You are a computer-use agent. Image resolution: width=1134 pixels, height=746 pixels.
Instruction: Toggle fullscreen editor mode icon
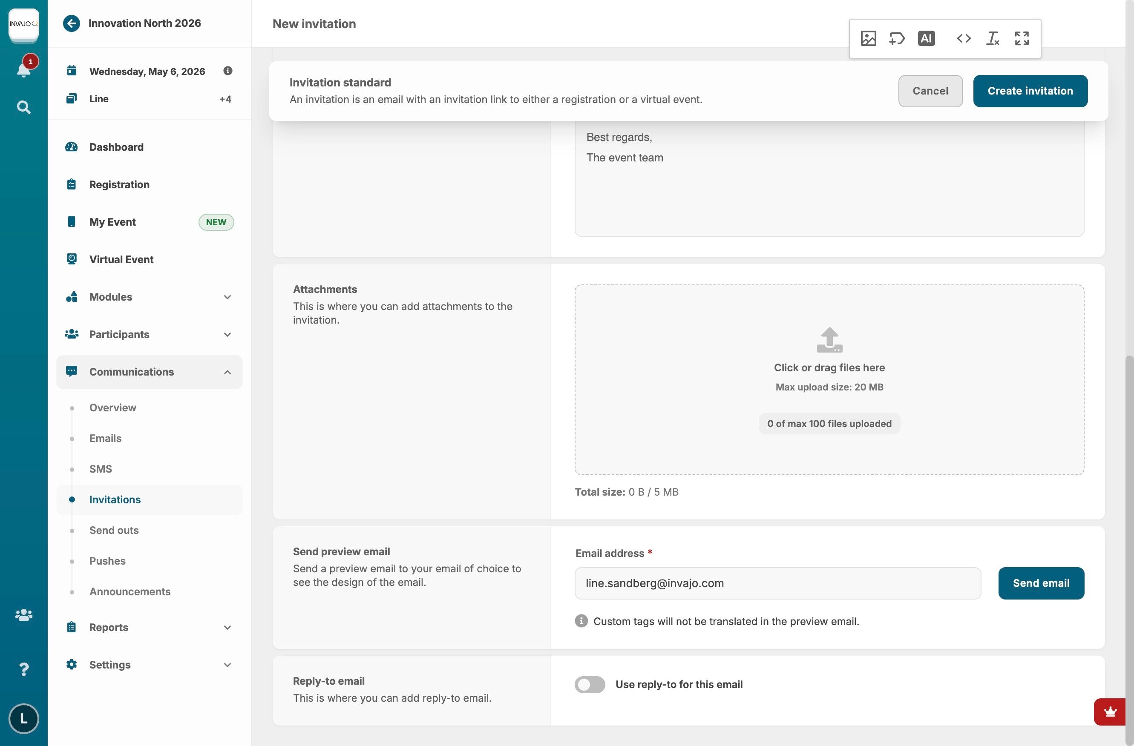[1022, 39]
